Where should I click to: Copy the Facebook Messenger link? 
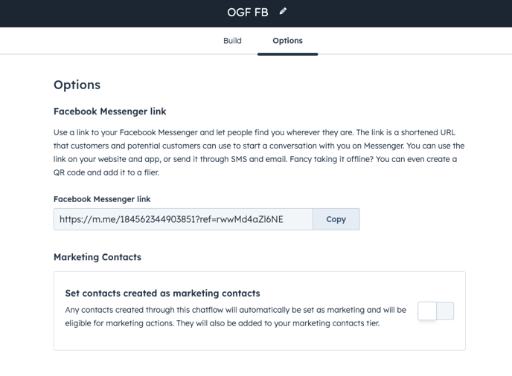(x=336, y=219)
